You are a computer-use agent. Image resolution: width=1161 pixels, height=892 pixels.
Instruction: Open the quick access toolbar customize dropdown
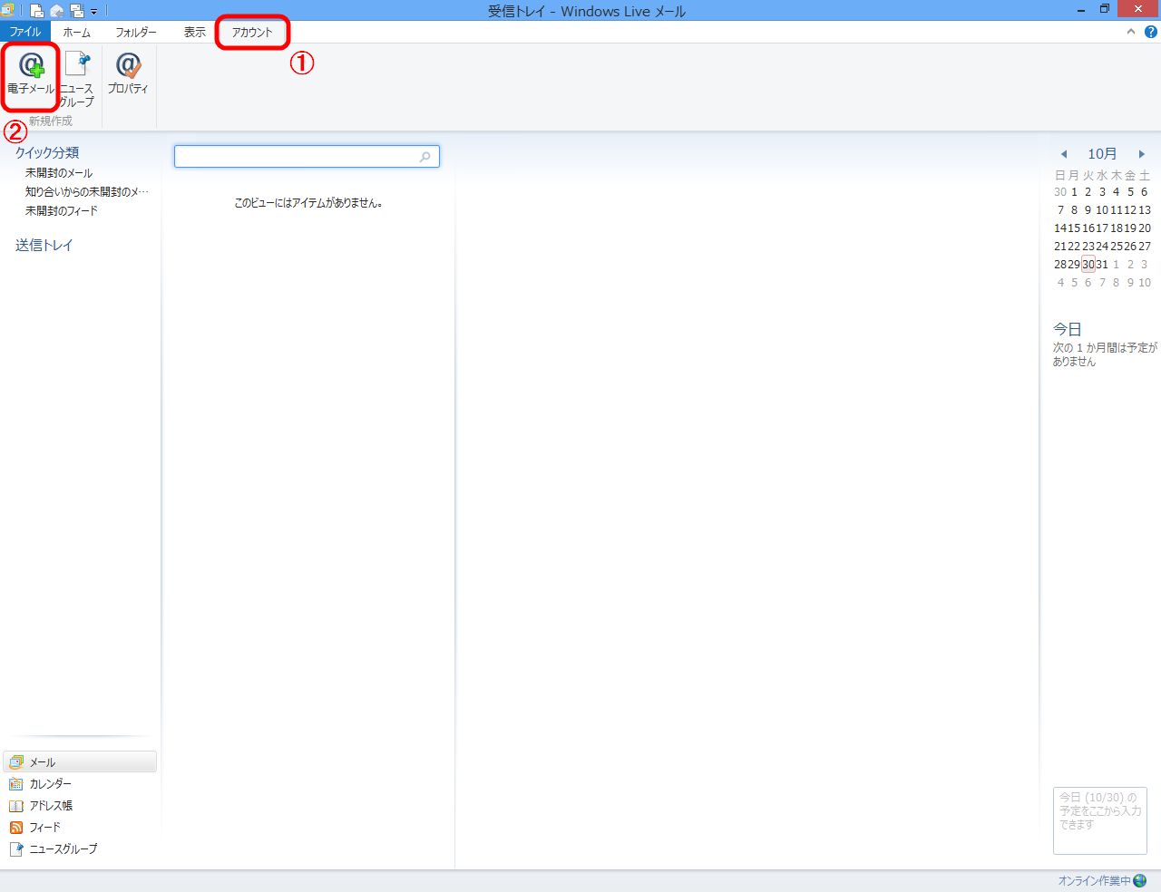(93, 12)
